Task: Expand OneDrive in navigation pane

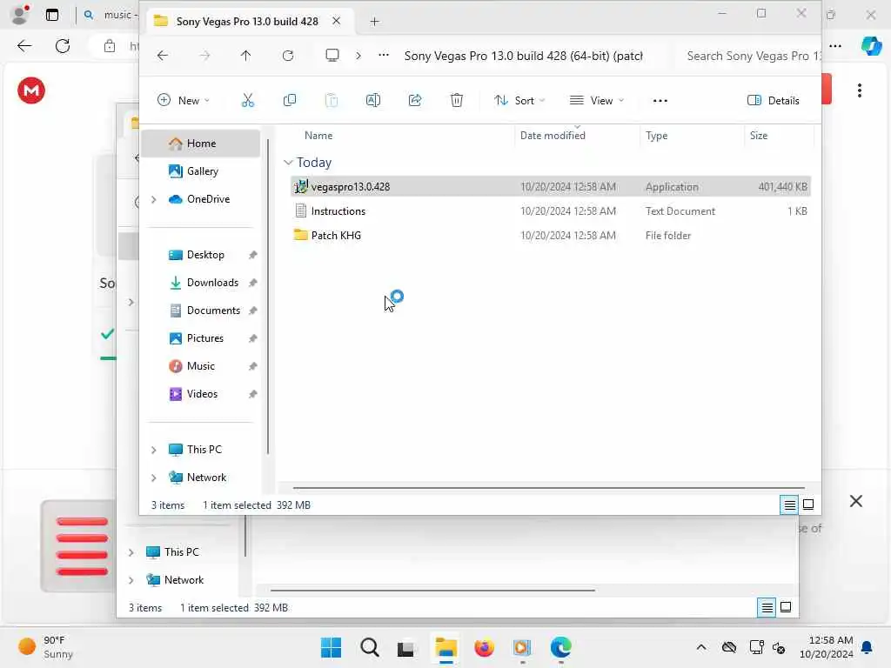Action: click(x=153, y=199)
